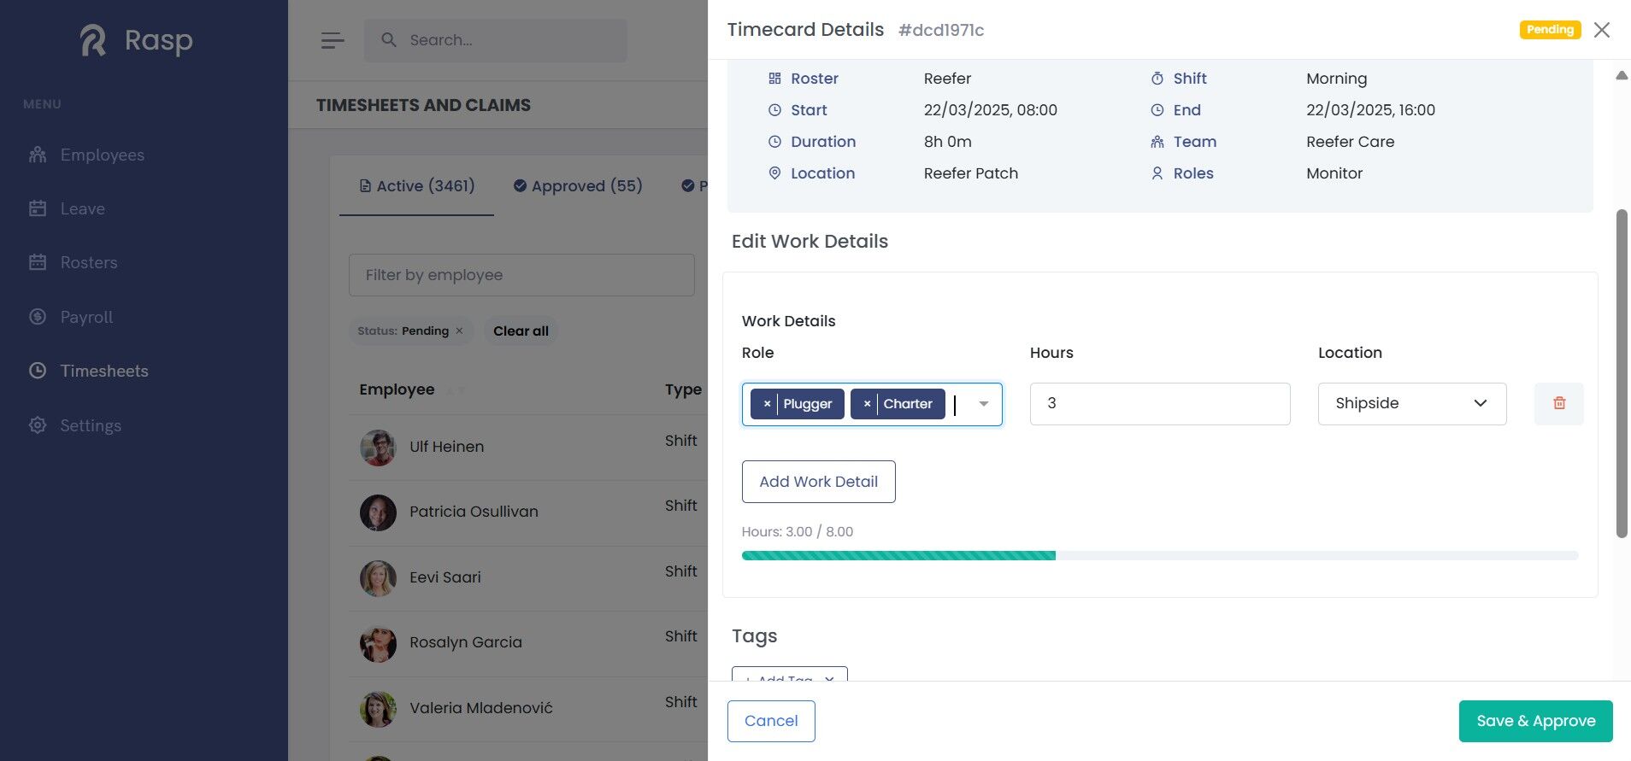Focus the Hours input field
The width and height of the screenshot is (1631, 761).
(x=1159, y=404)
